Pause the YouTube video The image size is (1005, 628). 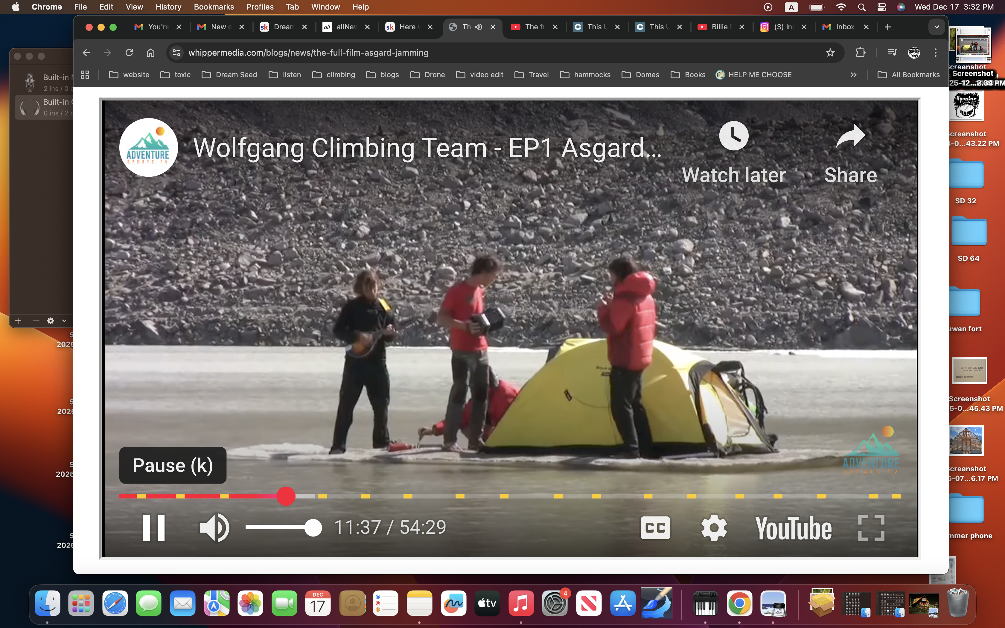(x=154, y=528)
